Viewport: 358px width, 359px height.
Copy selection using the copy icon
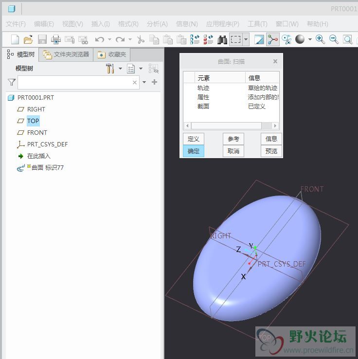[154, 39]
